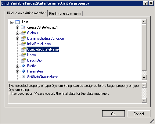Expand the Parameters tree node
155x124 pixels.
pos(17,72)
